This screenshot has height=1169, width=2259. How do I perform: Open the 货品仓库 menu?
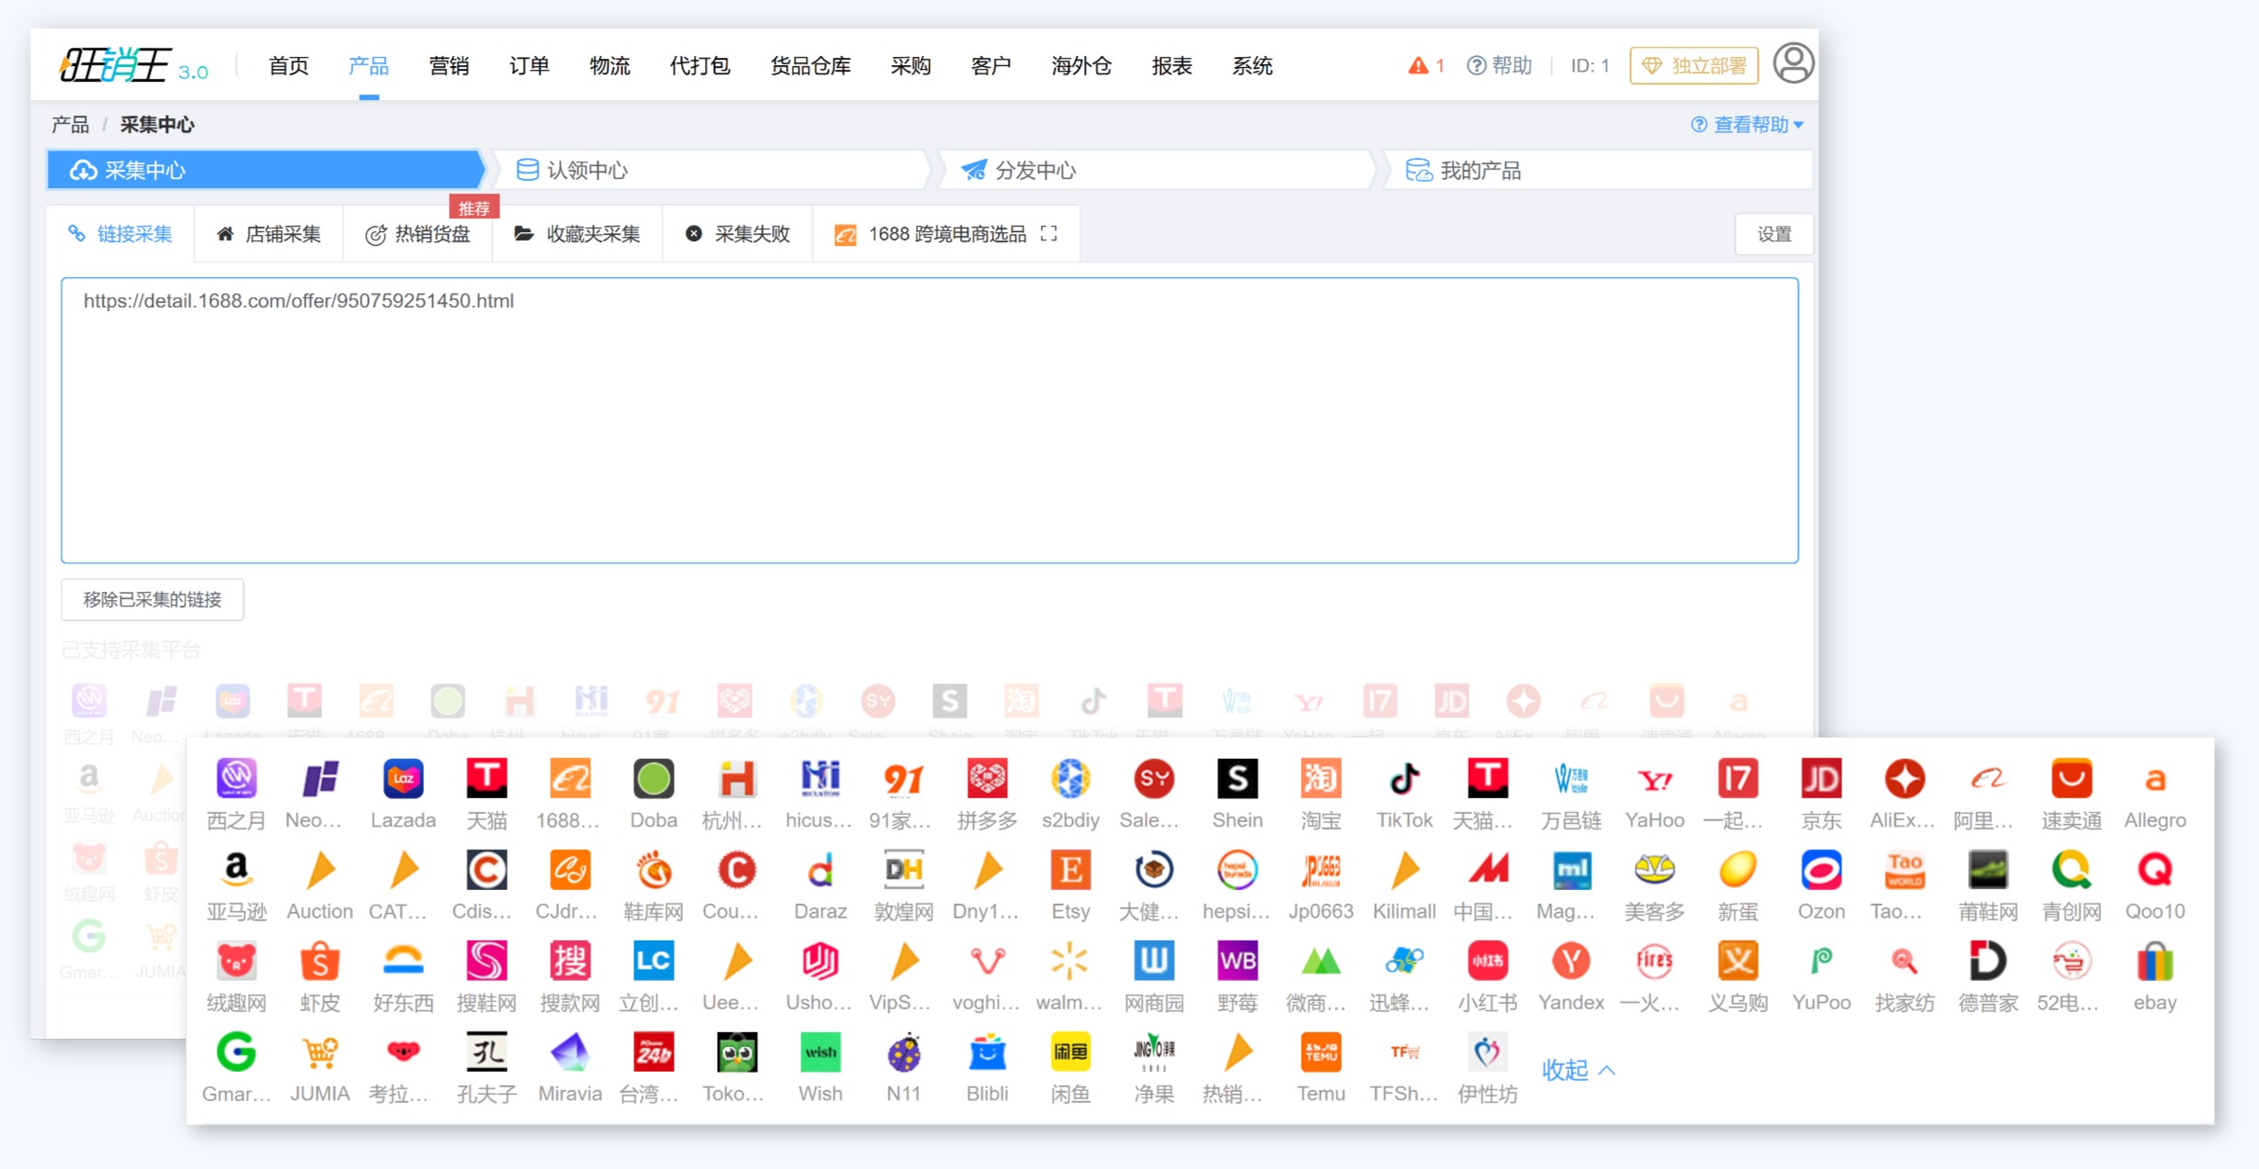(810, 66)
